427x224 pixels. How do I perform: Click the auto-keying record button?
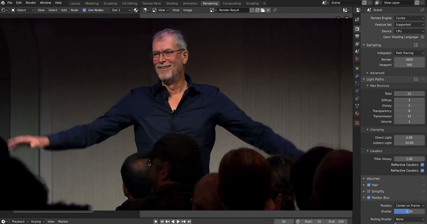(x=155, y=222)
